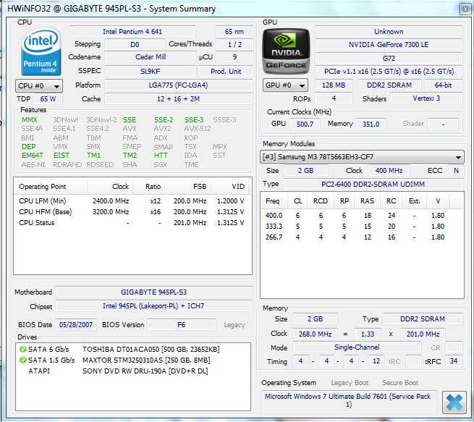Click the Intel Pentium 4 logo
474x422 pixels.
(x=41, y=51)
